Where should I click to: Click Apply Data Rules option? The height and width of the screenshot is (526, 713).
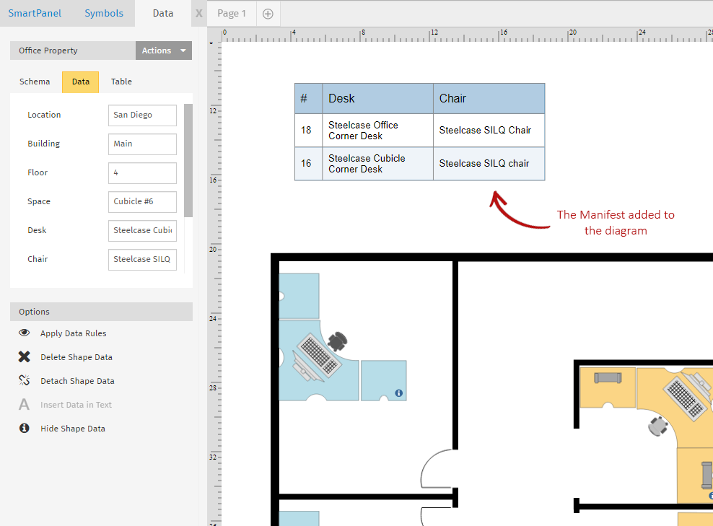74,333
